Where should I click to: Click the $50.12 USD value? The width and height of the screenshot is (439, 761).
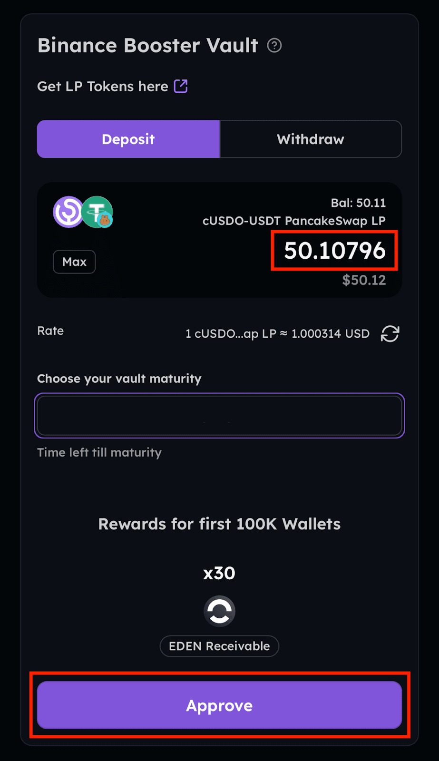364,280
